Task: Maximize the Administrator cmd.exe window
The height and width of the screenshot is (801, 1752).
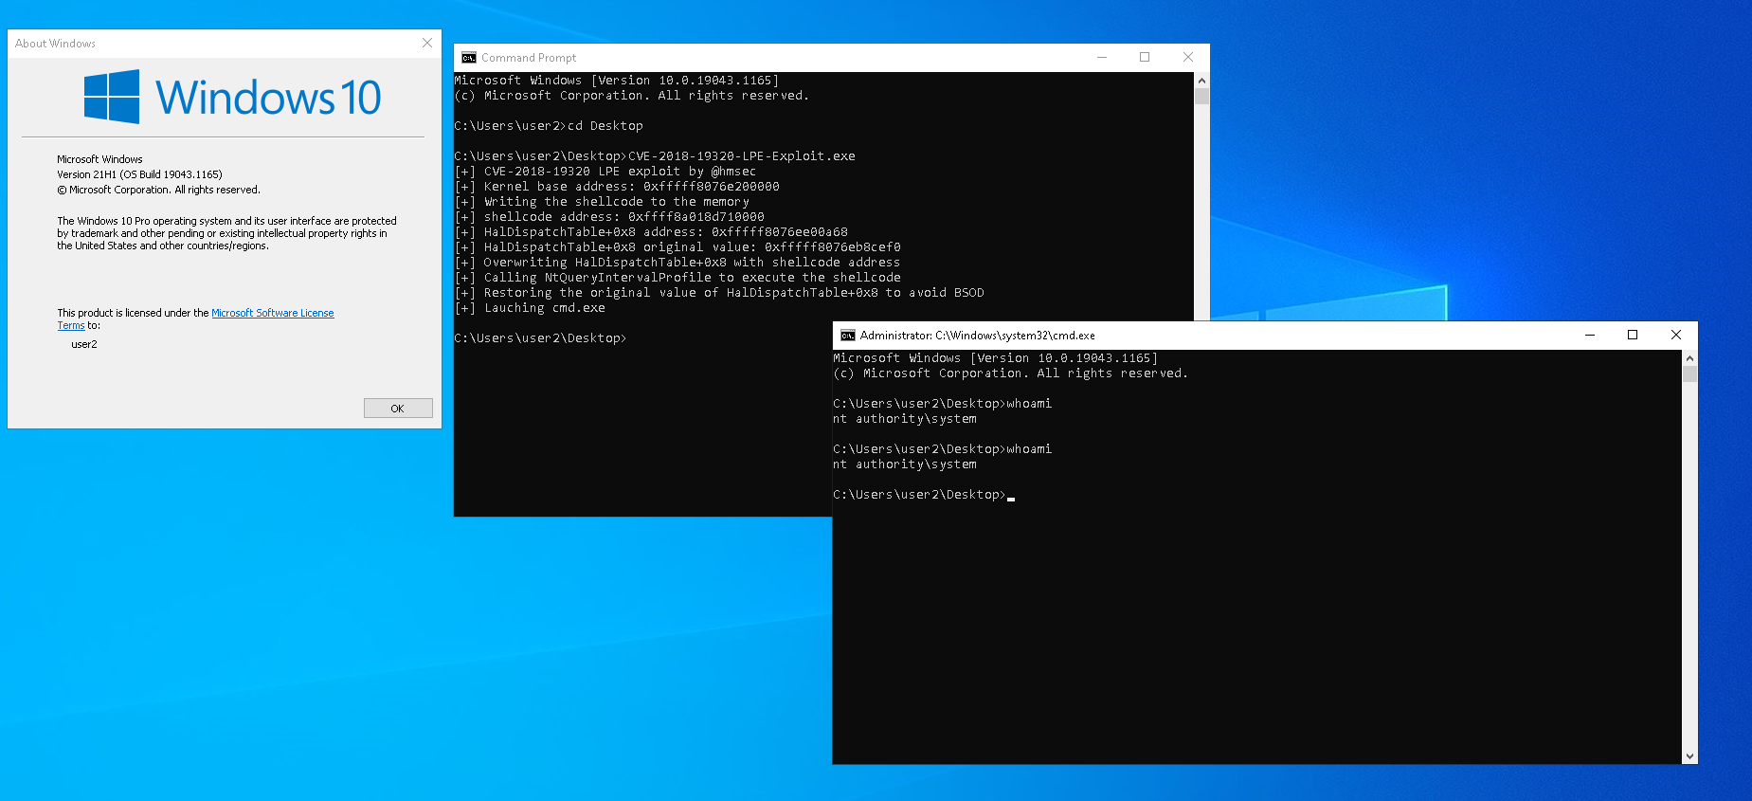Action: coord(1633,335)
